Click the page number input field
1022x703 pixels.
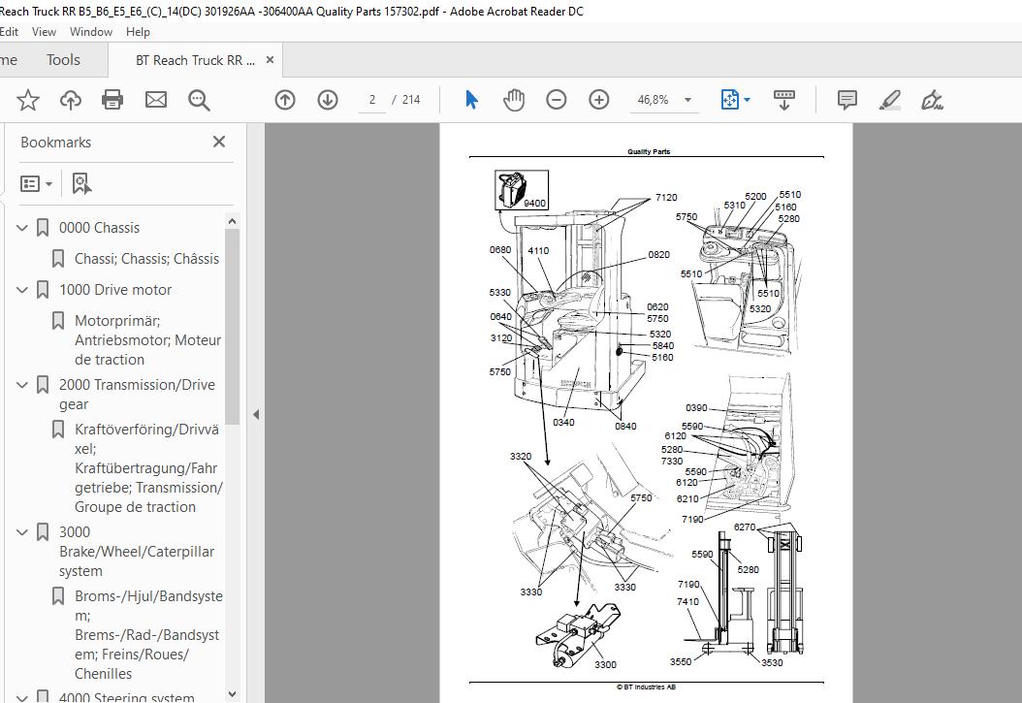372,100
